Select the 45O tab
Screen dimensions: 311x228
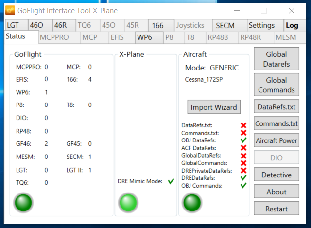pyautogui.click(x=112, y=25)
